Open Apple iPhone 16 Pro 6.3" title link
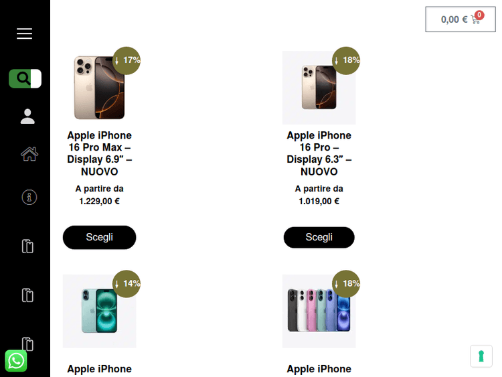502x377 pixels. [x=319, y=153]
